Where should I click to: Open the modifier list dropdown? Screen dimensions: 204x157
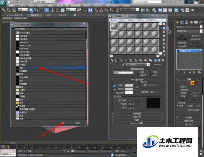point(189,31)
